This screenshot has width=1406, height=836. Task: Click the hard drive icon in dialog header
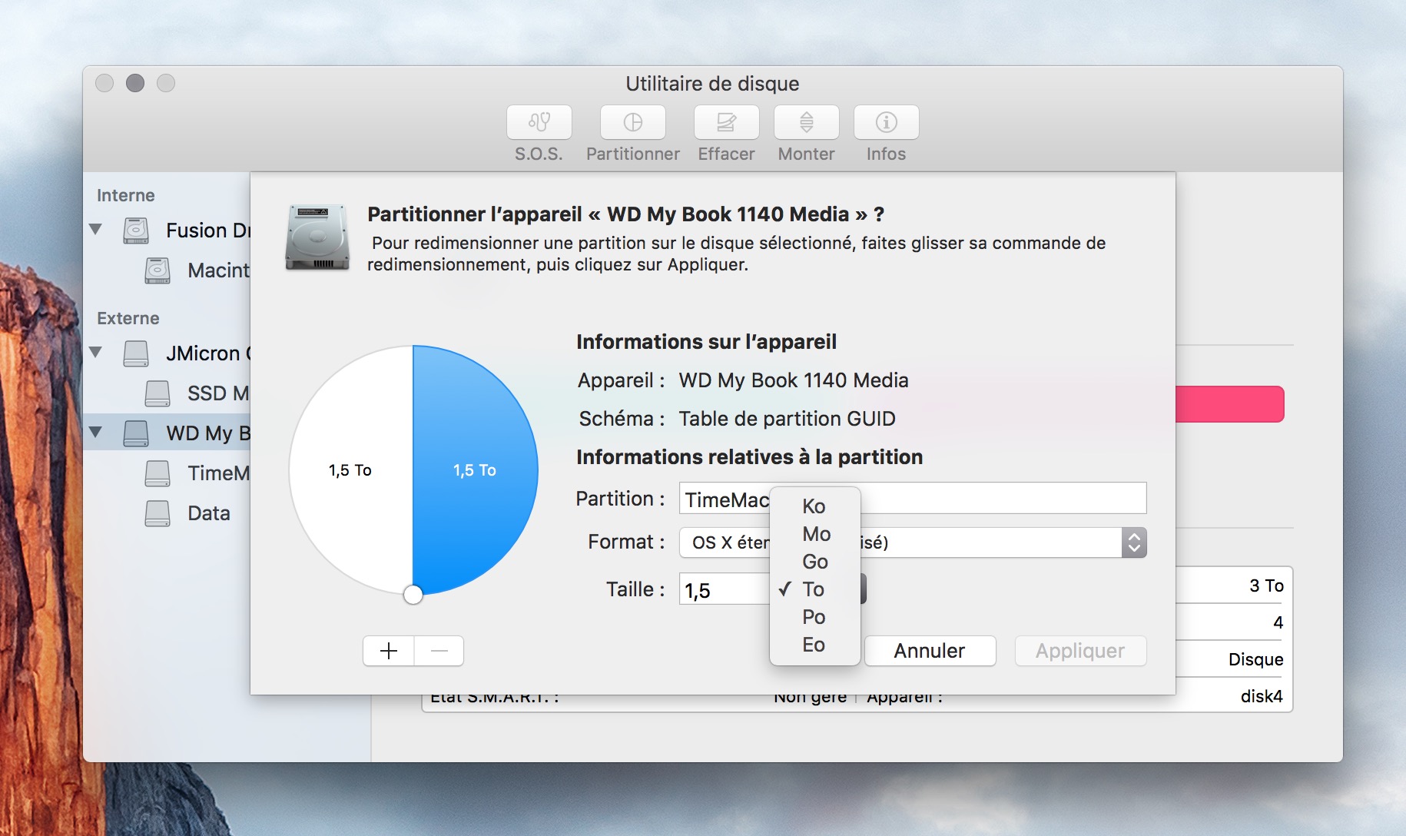(x=317, y=237)
